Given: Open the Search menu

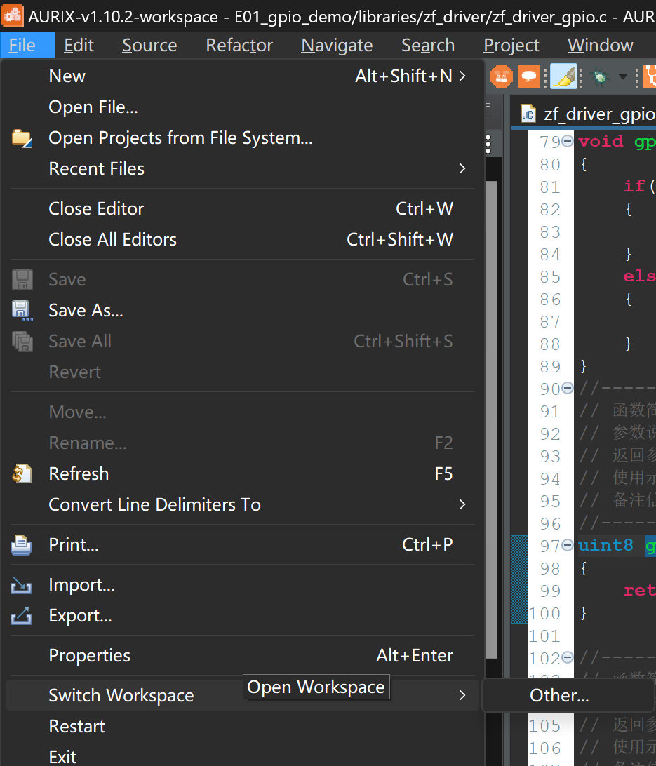Looking at the screenshot, I should point(428,45).
